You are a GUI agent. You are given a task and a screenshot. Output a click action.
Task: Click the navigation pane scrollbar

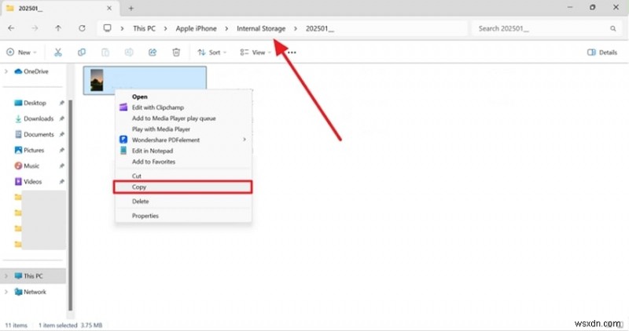click(71, 204)
